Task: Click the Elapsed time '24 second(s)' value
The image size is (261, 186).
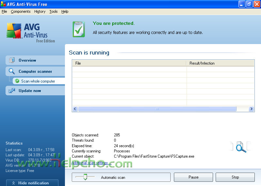Action: (124, 146)
